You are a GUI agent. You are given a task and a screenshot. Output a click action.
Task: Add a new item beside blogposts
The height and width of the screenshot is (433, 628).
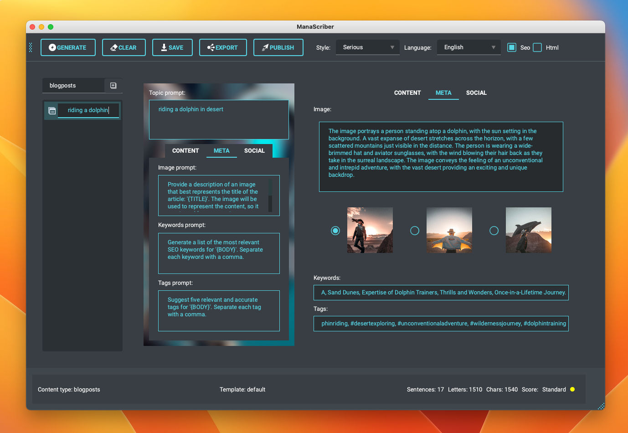pyautogui.click(x=113, y=86)
